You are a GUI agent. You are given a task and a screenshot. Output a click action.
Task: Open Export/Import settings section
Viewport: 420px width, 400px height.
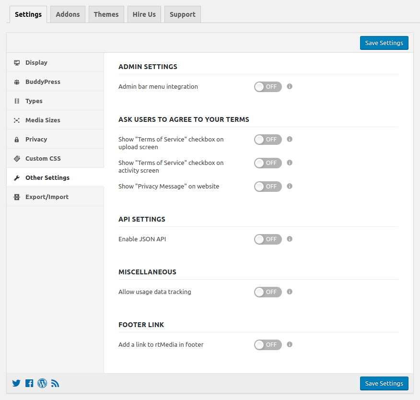[x=47, y=197]
